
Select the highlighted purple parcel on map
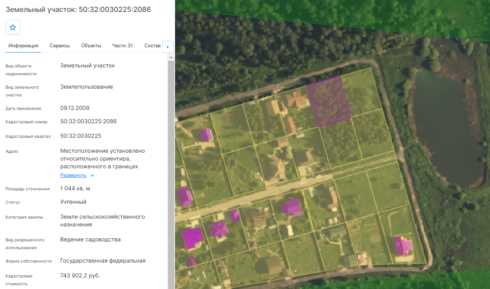click(329, 101)
